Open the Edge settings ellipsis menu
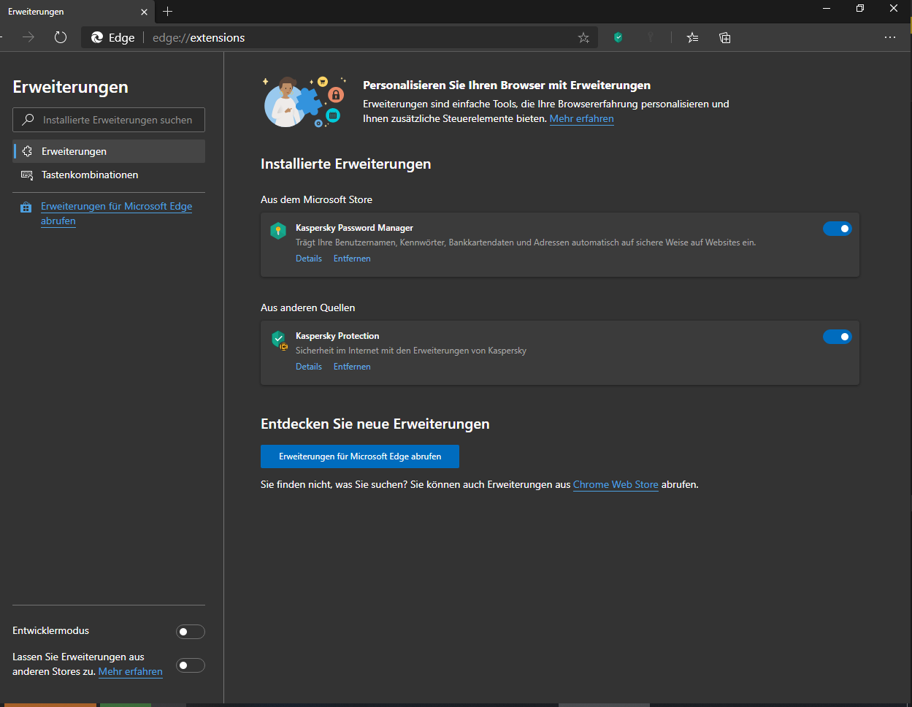 [889, 37]
